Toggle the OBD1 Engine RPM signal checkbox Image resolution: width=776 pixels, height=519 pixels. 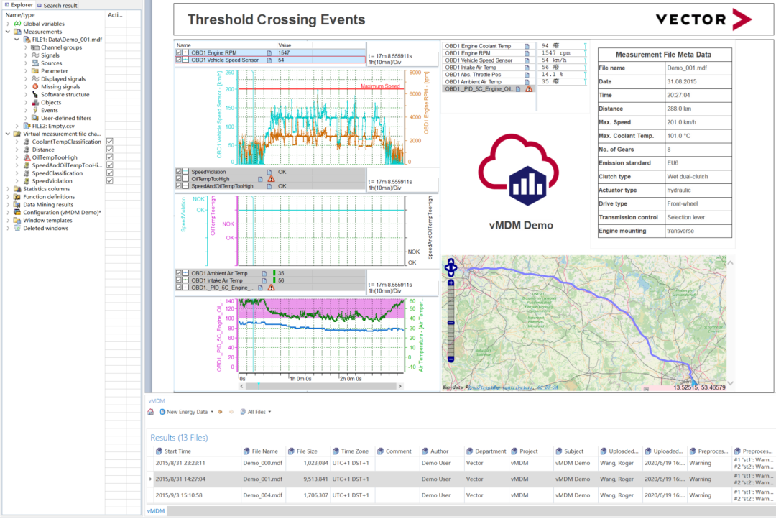179,52
